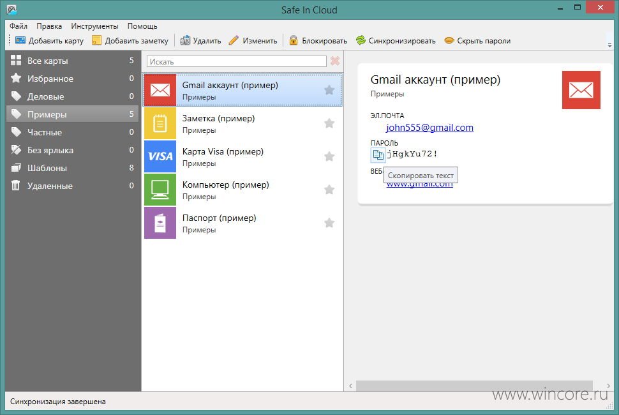The width and height of the screenshot is (619, 415).
Task: Click the Safe In Cloud title bar icon
Action: (x=12, y=10)
